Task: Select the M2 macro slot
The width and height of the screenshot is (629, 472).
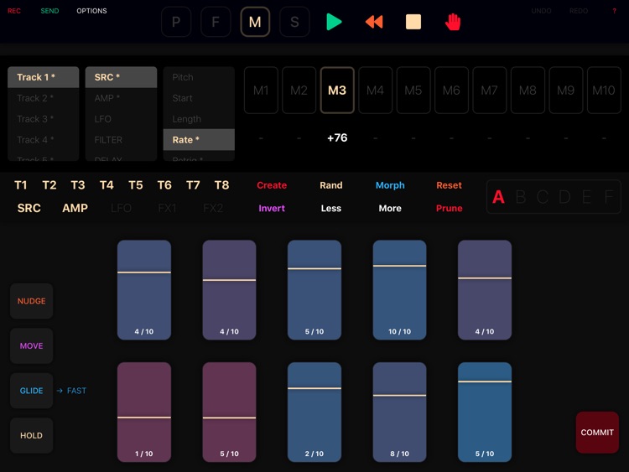Action: tap(299, 91)
